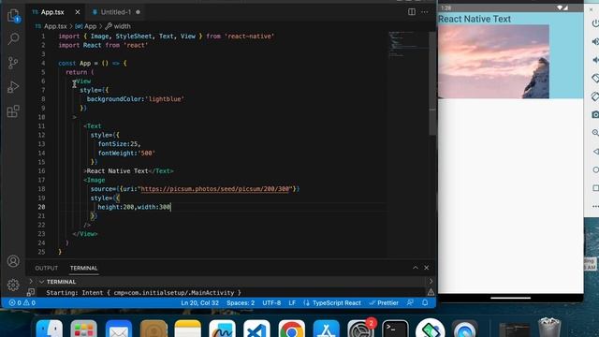Change indentation via Spaces: 2
The image size is (599, 337).
(x=241, y=303)
